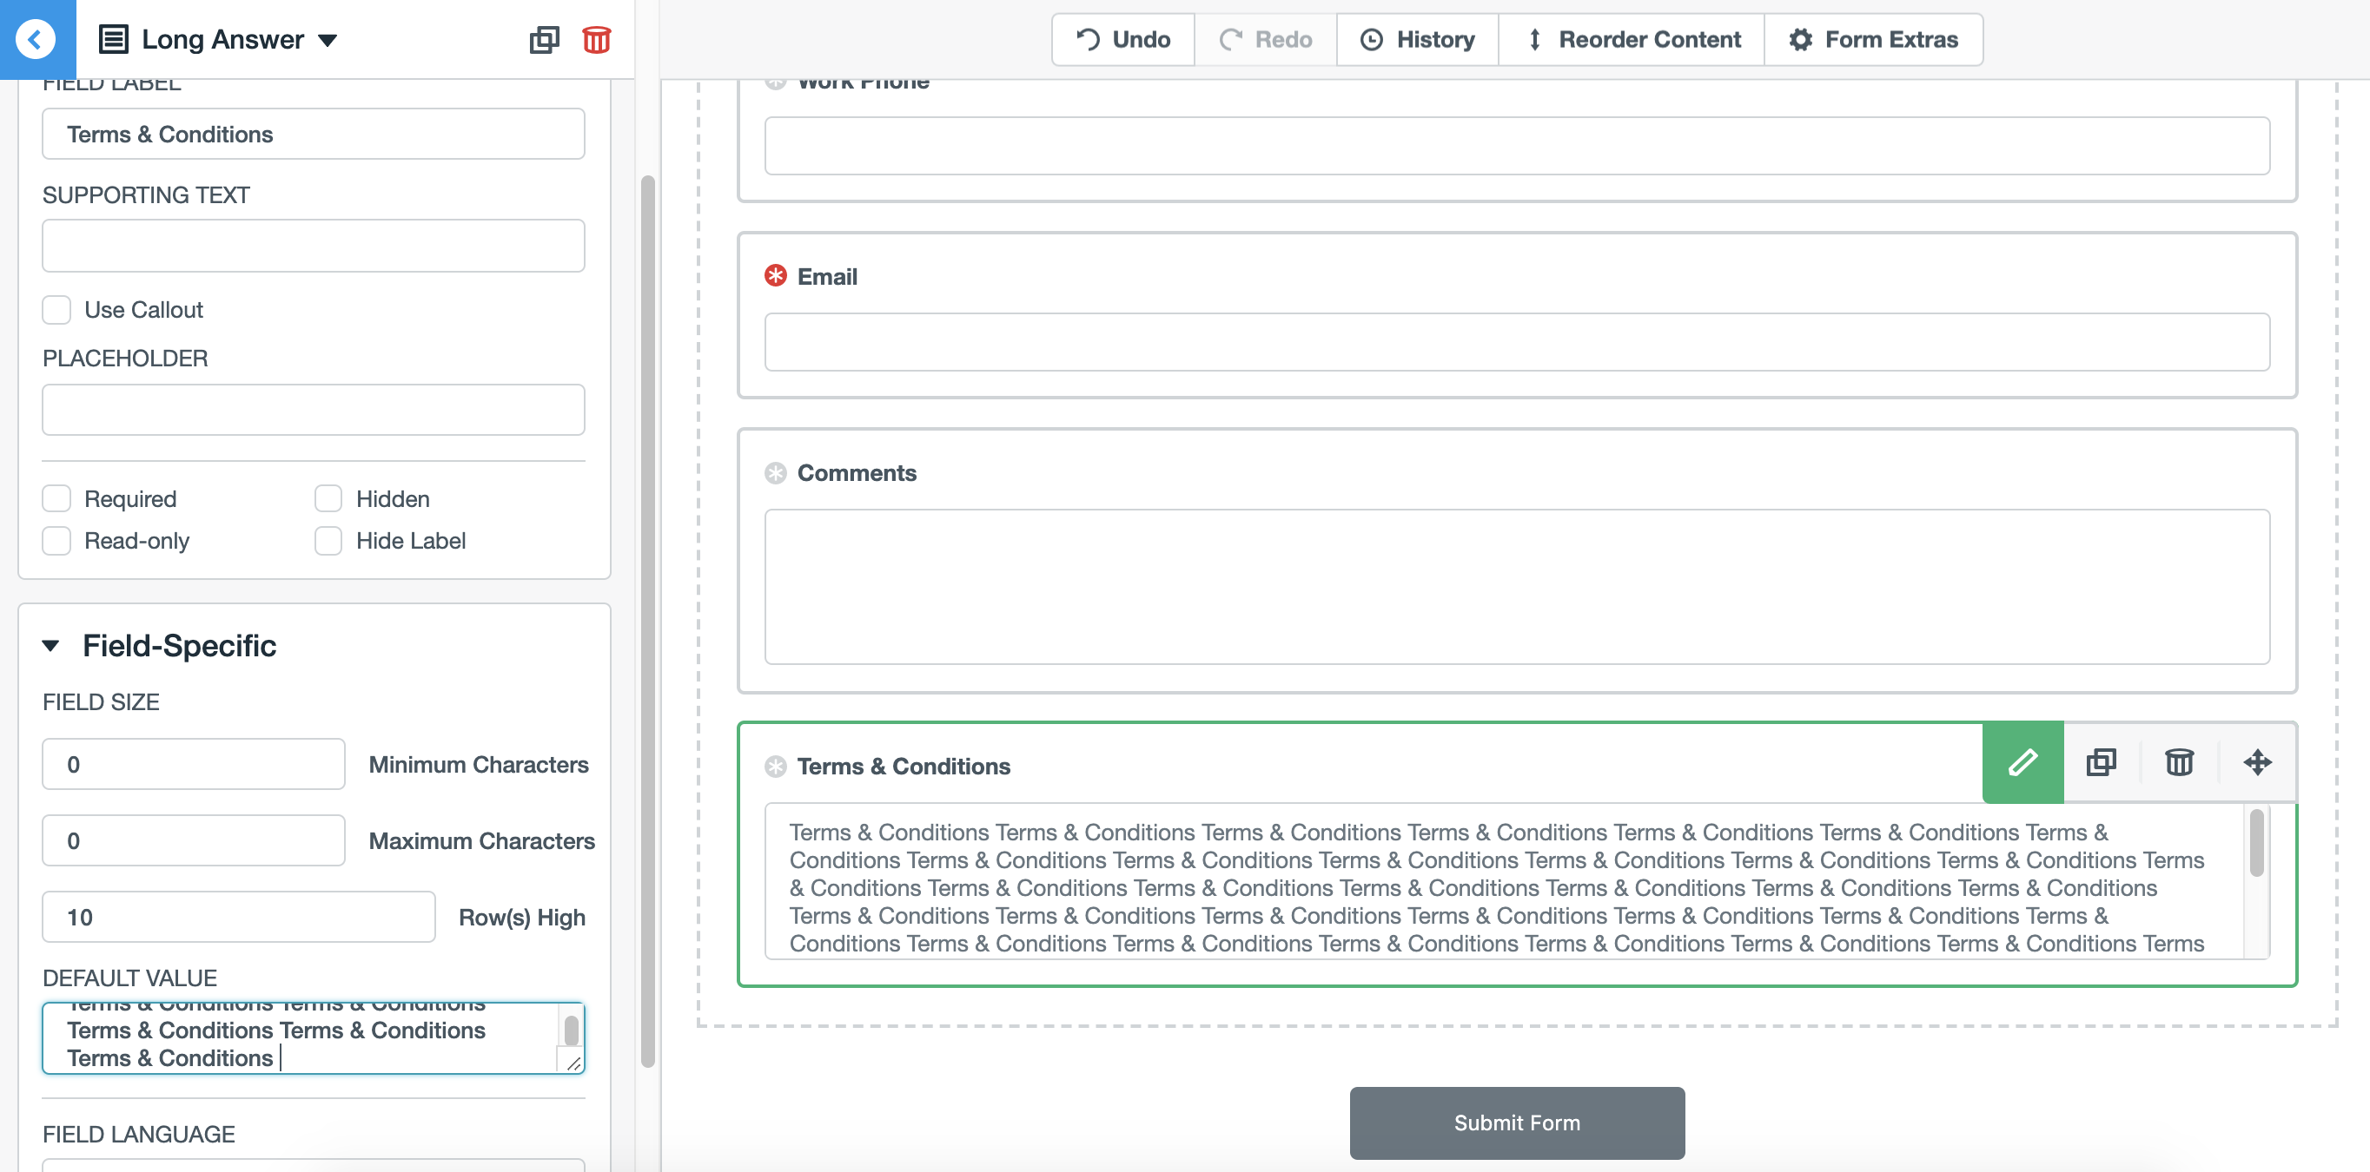Screen dimensions: 2370x1172
Task: Click the Undo action
Action: coord(1121,40)
